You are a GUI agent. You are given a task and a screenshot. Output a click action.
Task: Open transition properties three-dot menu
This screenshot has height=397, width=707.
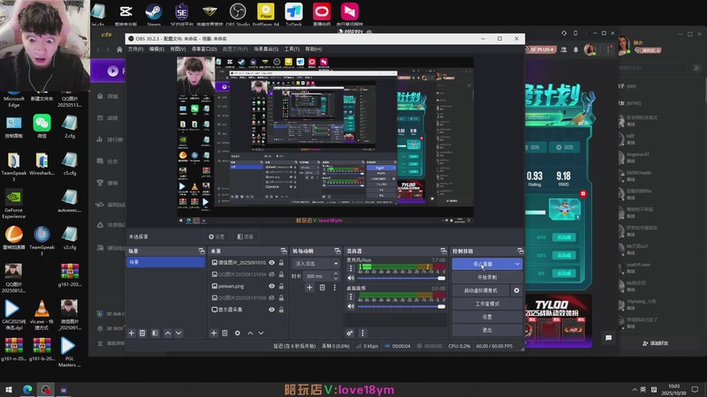tap(335, 288)
